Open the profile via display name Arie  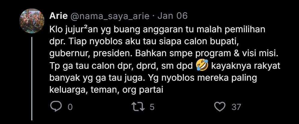(x=58, y=16)
